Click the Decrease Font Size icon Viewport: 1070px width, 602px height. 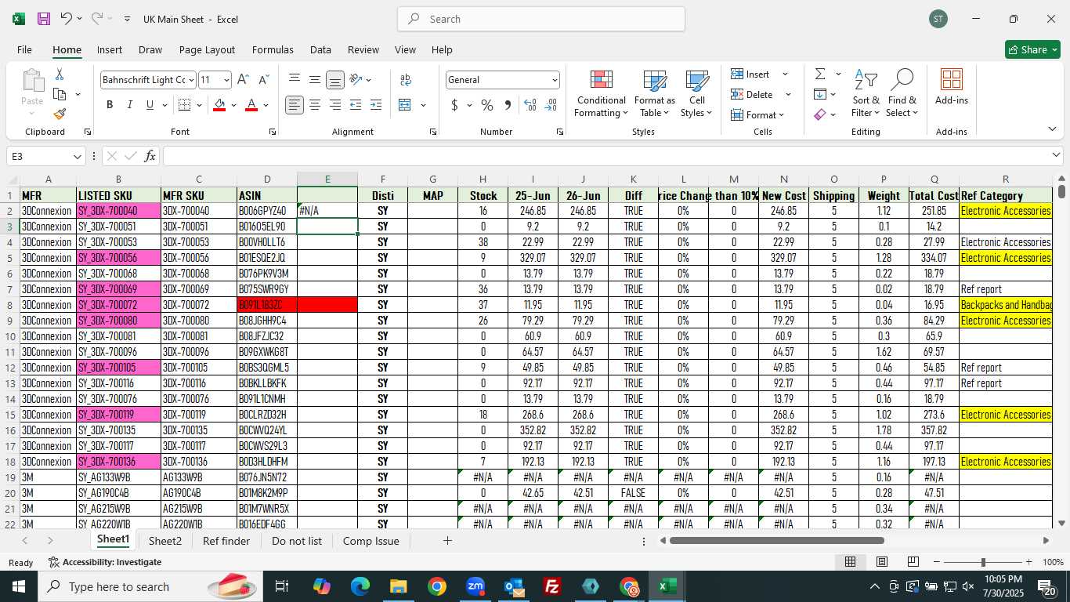(x=263, y=79)
